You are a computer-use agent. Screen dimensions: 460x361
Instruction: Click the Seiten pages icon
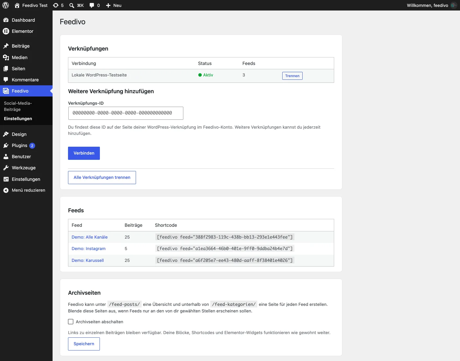pyautogui.click(x=6, y=69)
